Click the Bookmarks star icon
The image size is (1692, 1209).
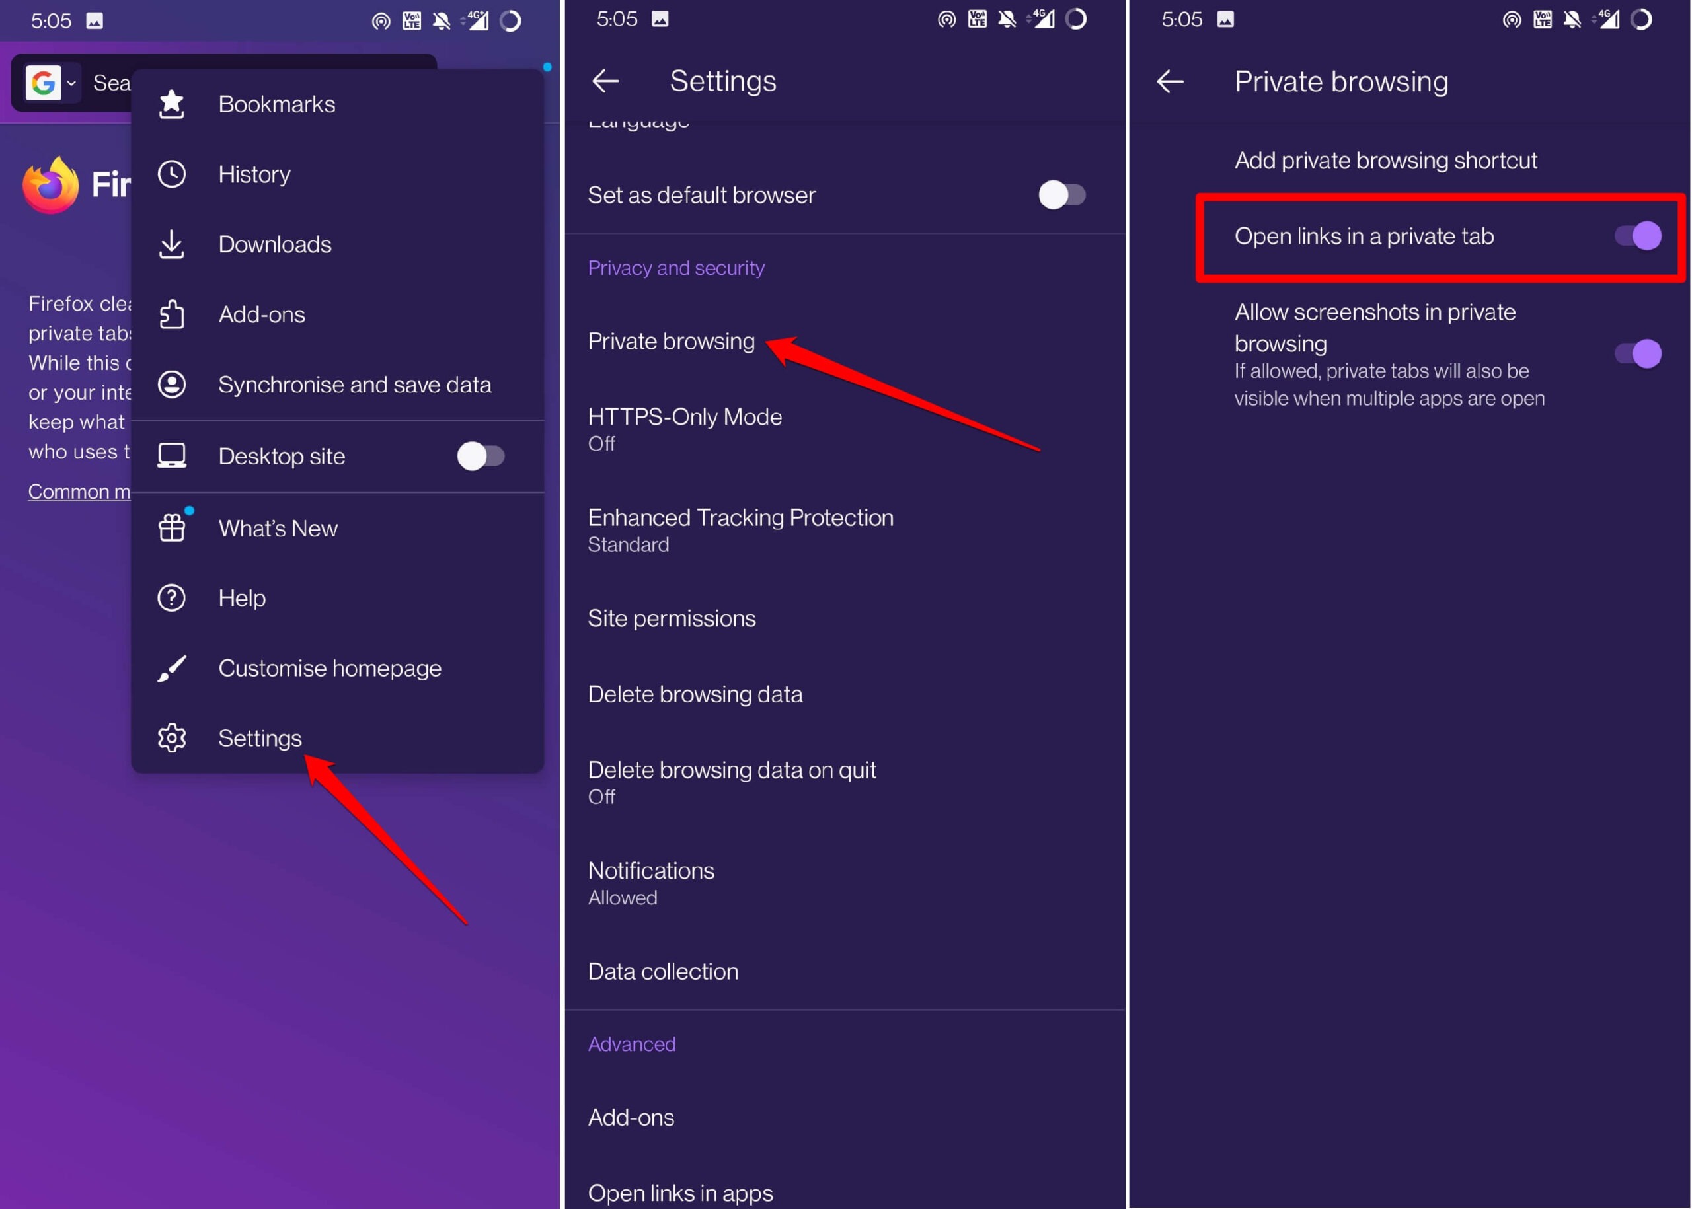point(171,104)
